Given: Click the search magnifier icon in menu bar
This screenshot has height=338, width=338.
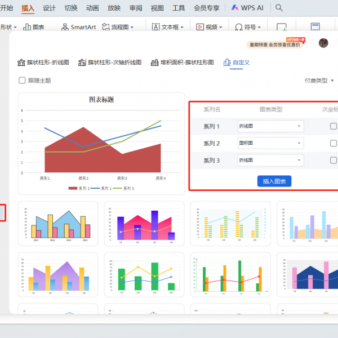Looking at the screenshot, I should (x=279, y=8).
